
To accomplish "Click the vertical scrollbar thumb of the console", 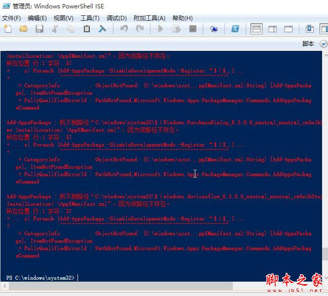I will point(325,254).
